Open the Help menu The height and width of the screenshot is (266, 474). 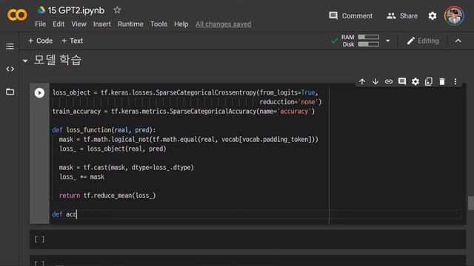point(181,24)
